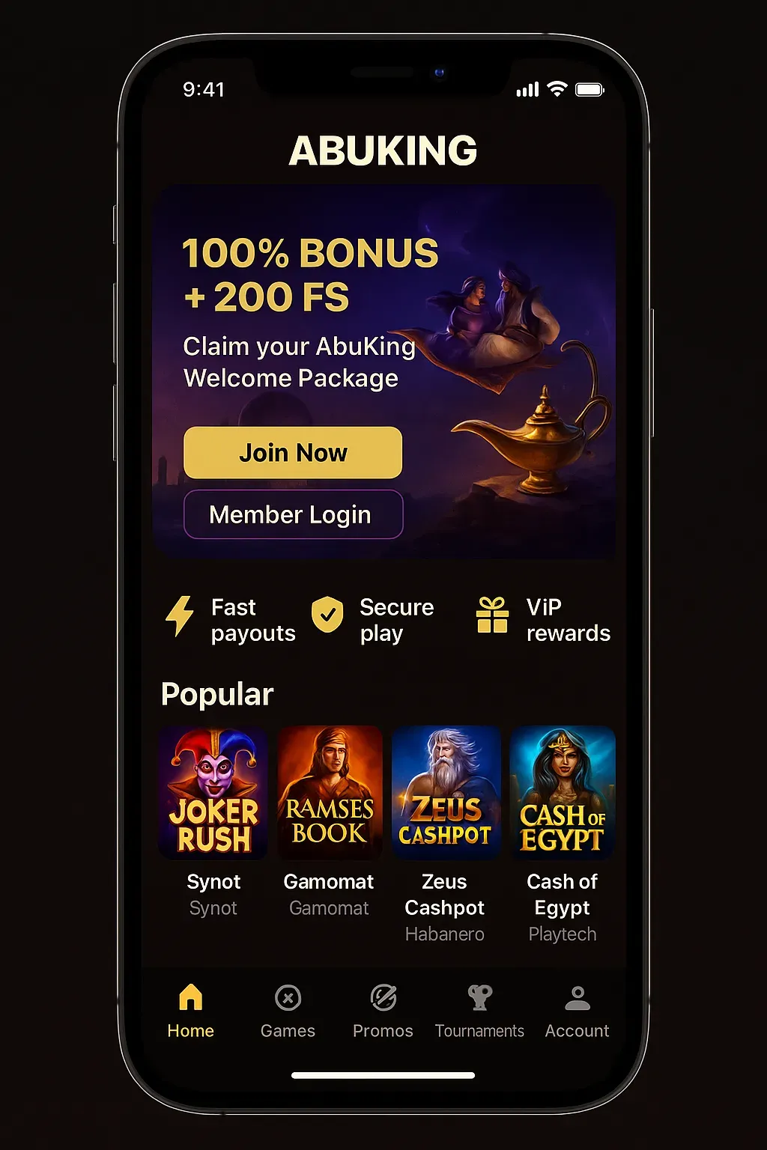Open the Account person icon
767x1150 pixels.
point(577,997)
